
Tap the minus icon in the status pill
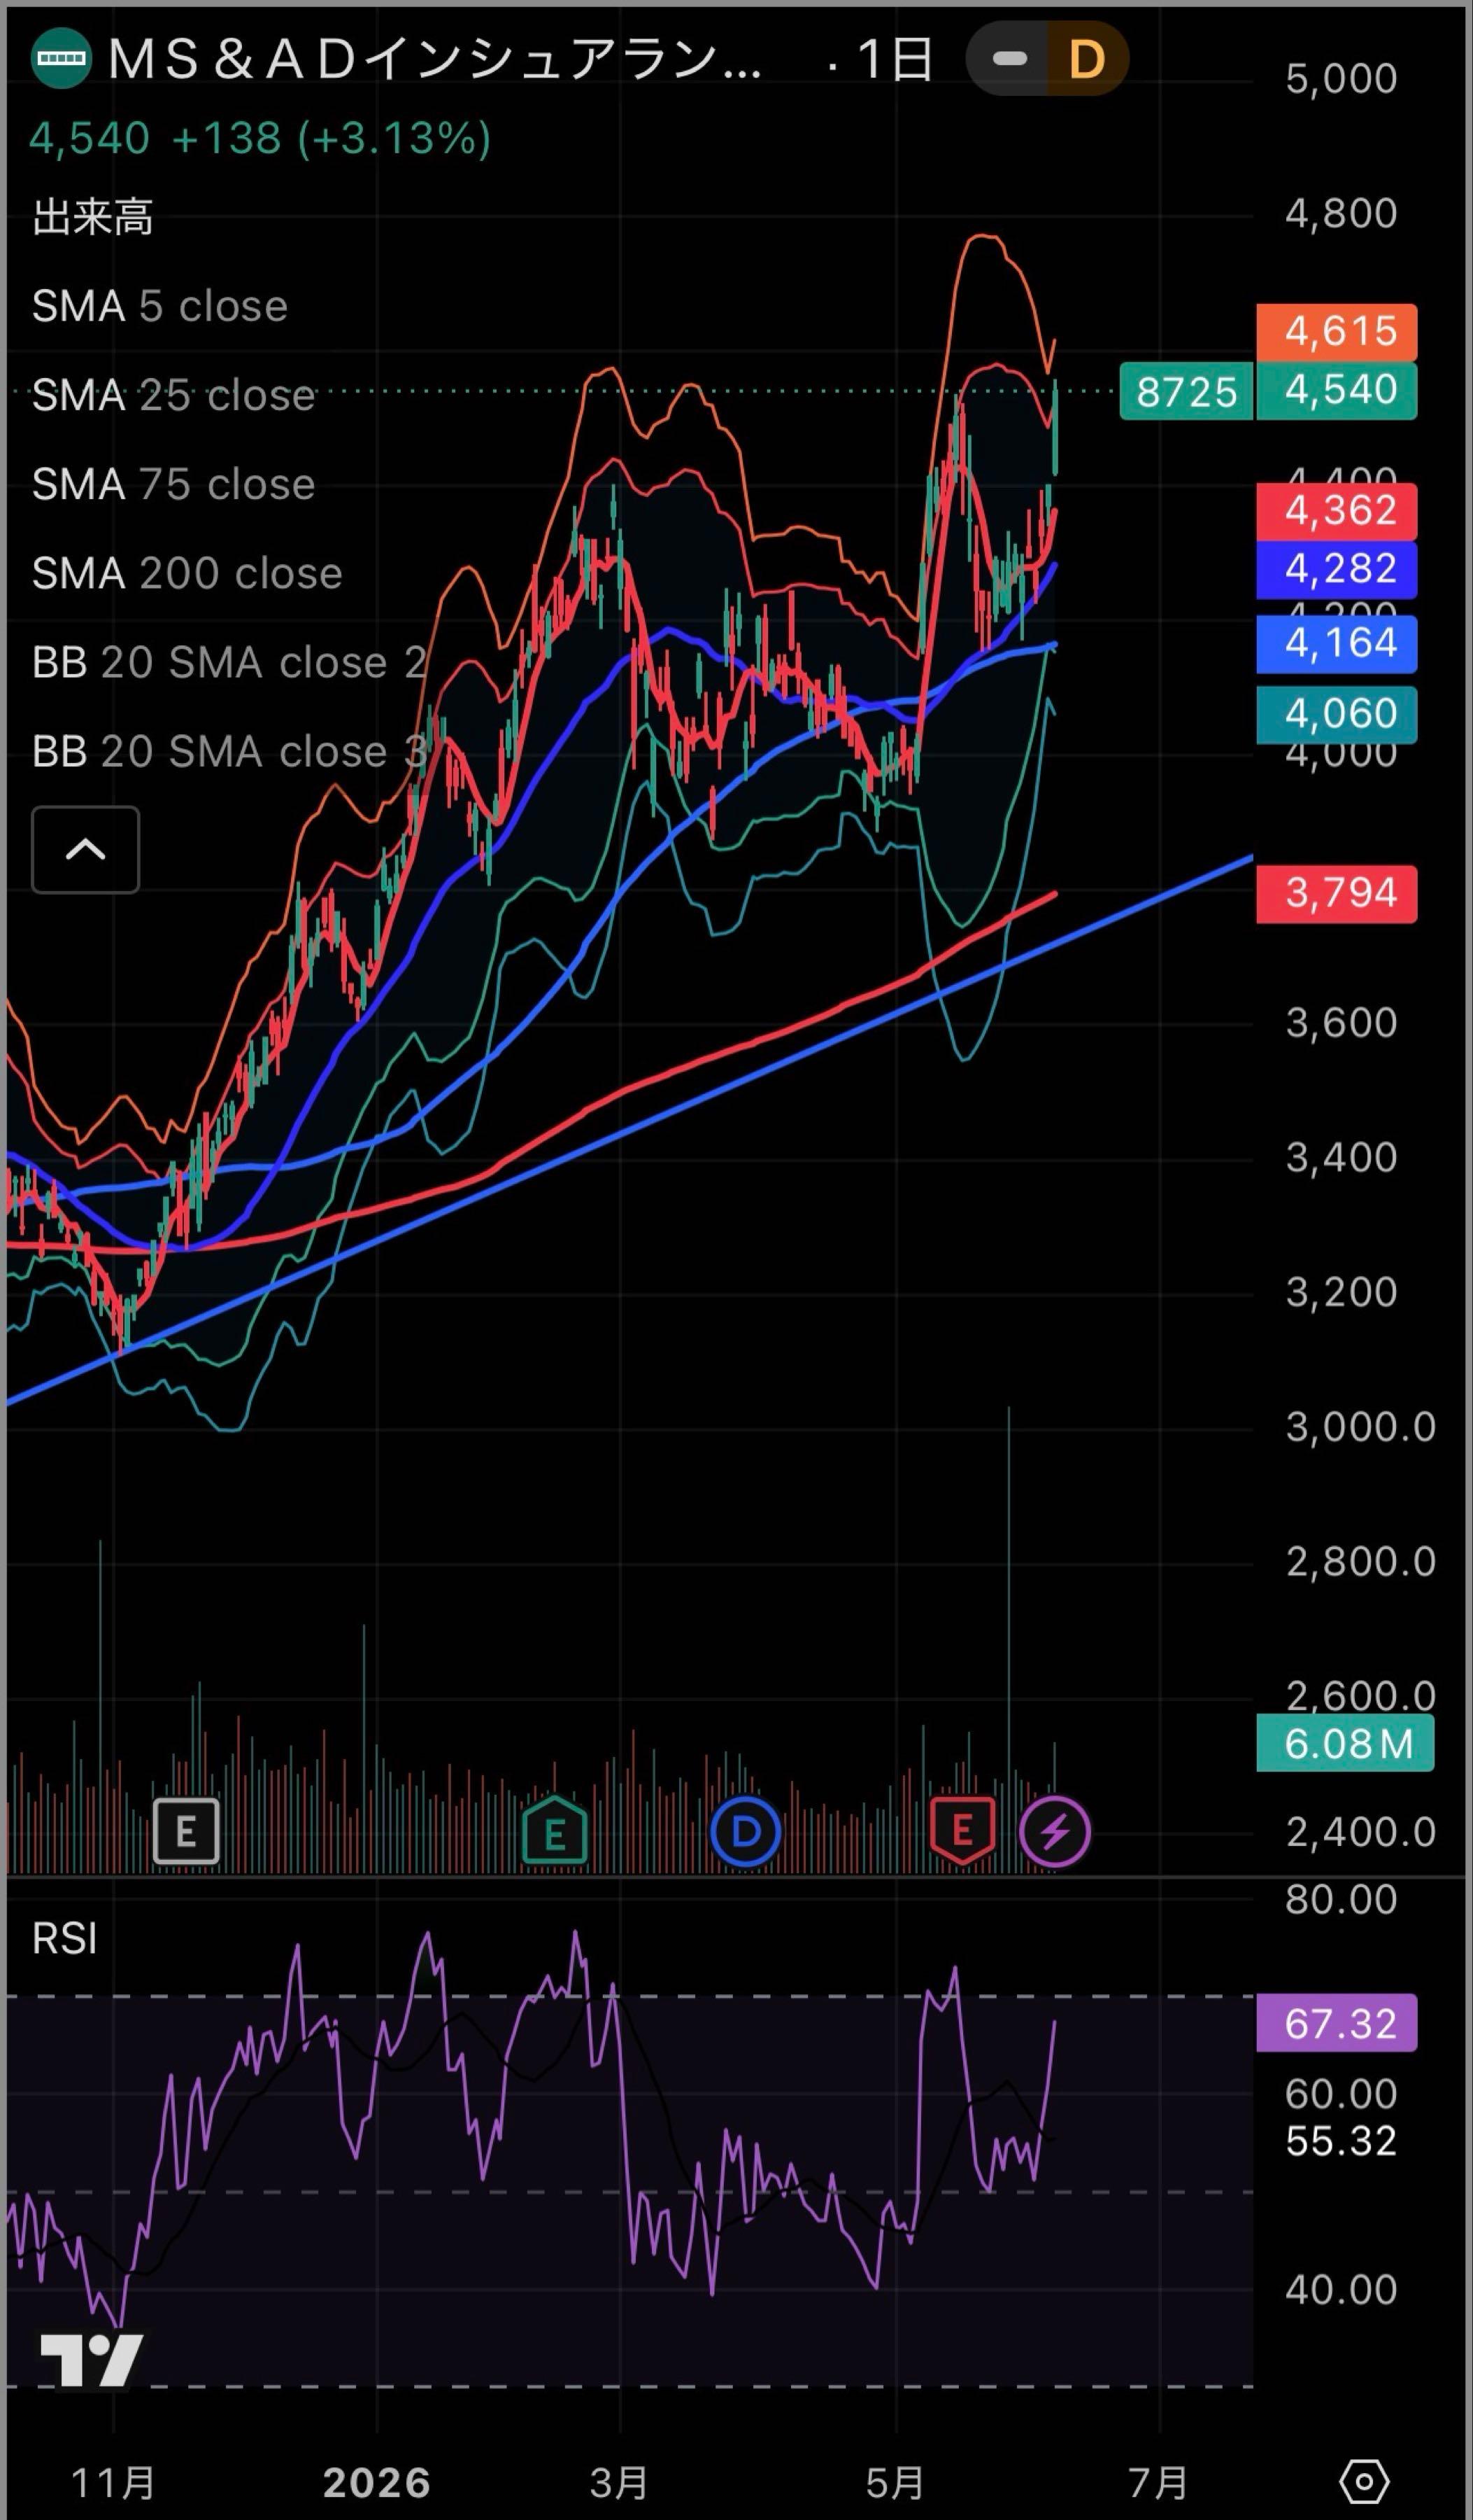(x=1009, y=59)
